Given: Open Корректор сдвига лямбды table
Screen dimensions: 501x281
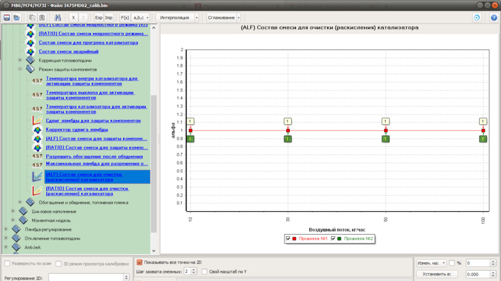Looking at the screenshot, I should (77, 130).
